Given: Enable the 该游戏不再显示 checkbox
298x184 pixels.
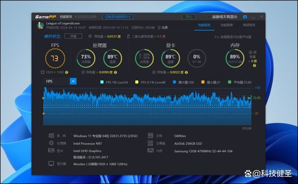Looking at the screenshot, I should click(209, 17).
